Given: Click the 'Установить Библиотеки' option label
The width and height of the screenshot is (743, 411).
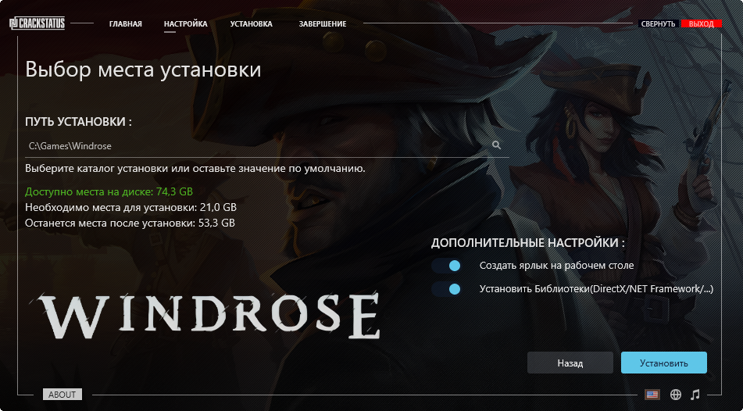Looking at the screenshot, I should (596, 288).
